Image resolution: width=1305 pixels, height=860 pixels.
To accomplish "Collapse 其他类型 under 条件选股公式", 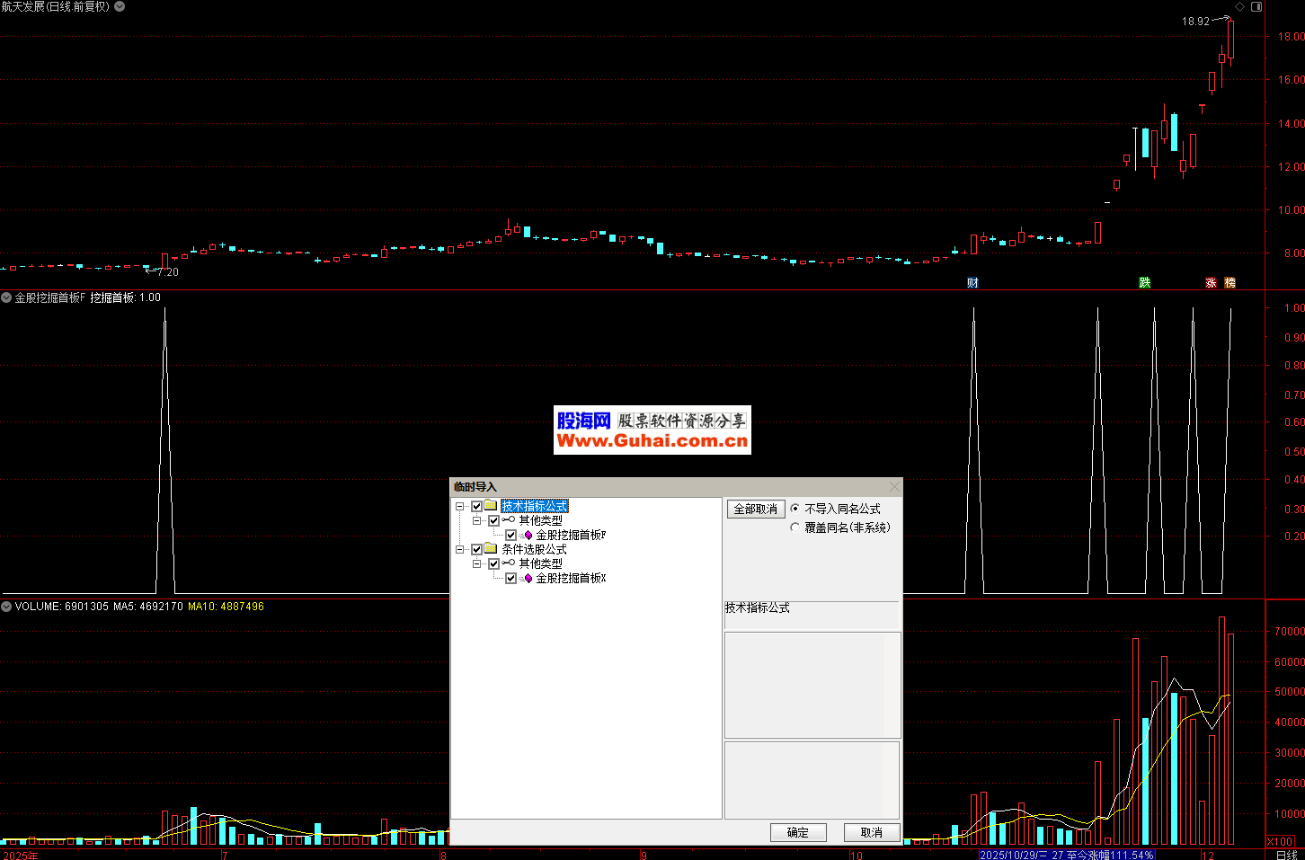I will point(477,564).
